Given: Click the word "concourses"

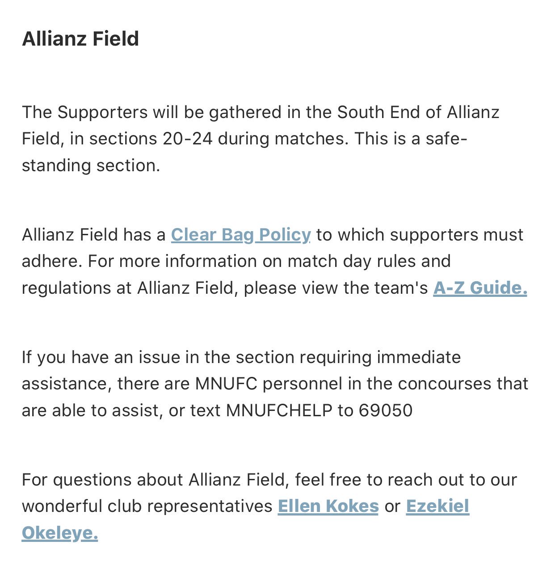Looking at the screenshot, I should point(444,384).
